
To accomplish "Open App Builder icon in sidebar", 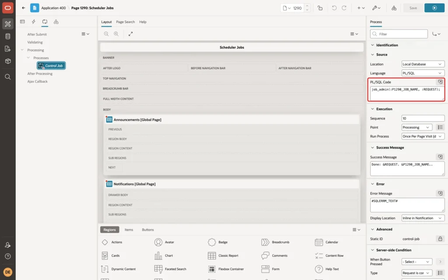I will tap(8, 24).
